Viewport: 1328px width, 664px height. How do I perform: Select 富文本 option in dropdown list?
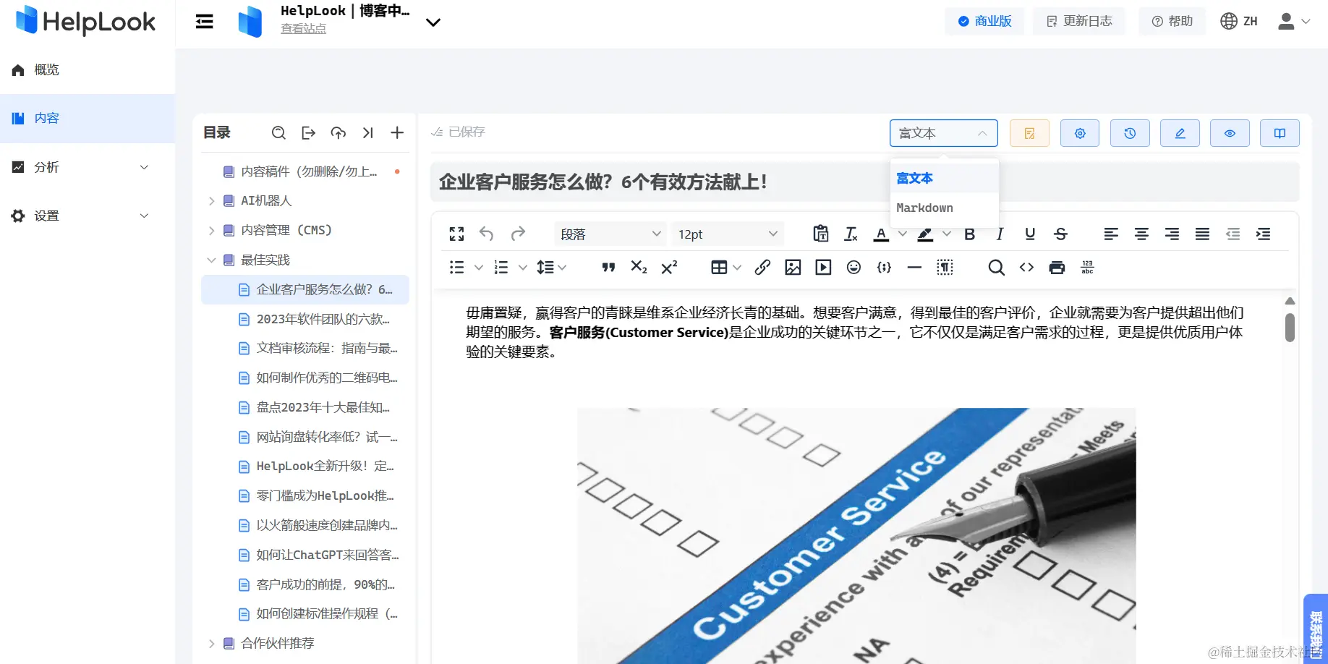pyautogui.click(x=945, y=178)
